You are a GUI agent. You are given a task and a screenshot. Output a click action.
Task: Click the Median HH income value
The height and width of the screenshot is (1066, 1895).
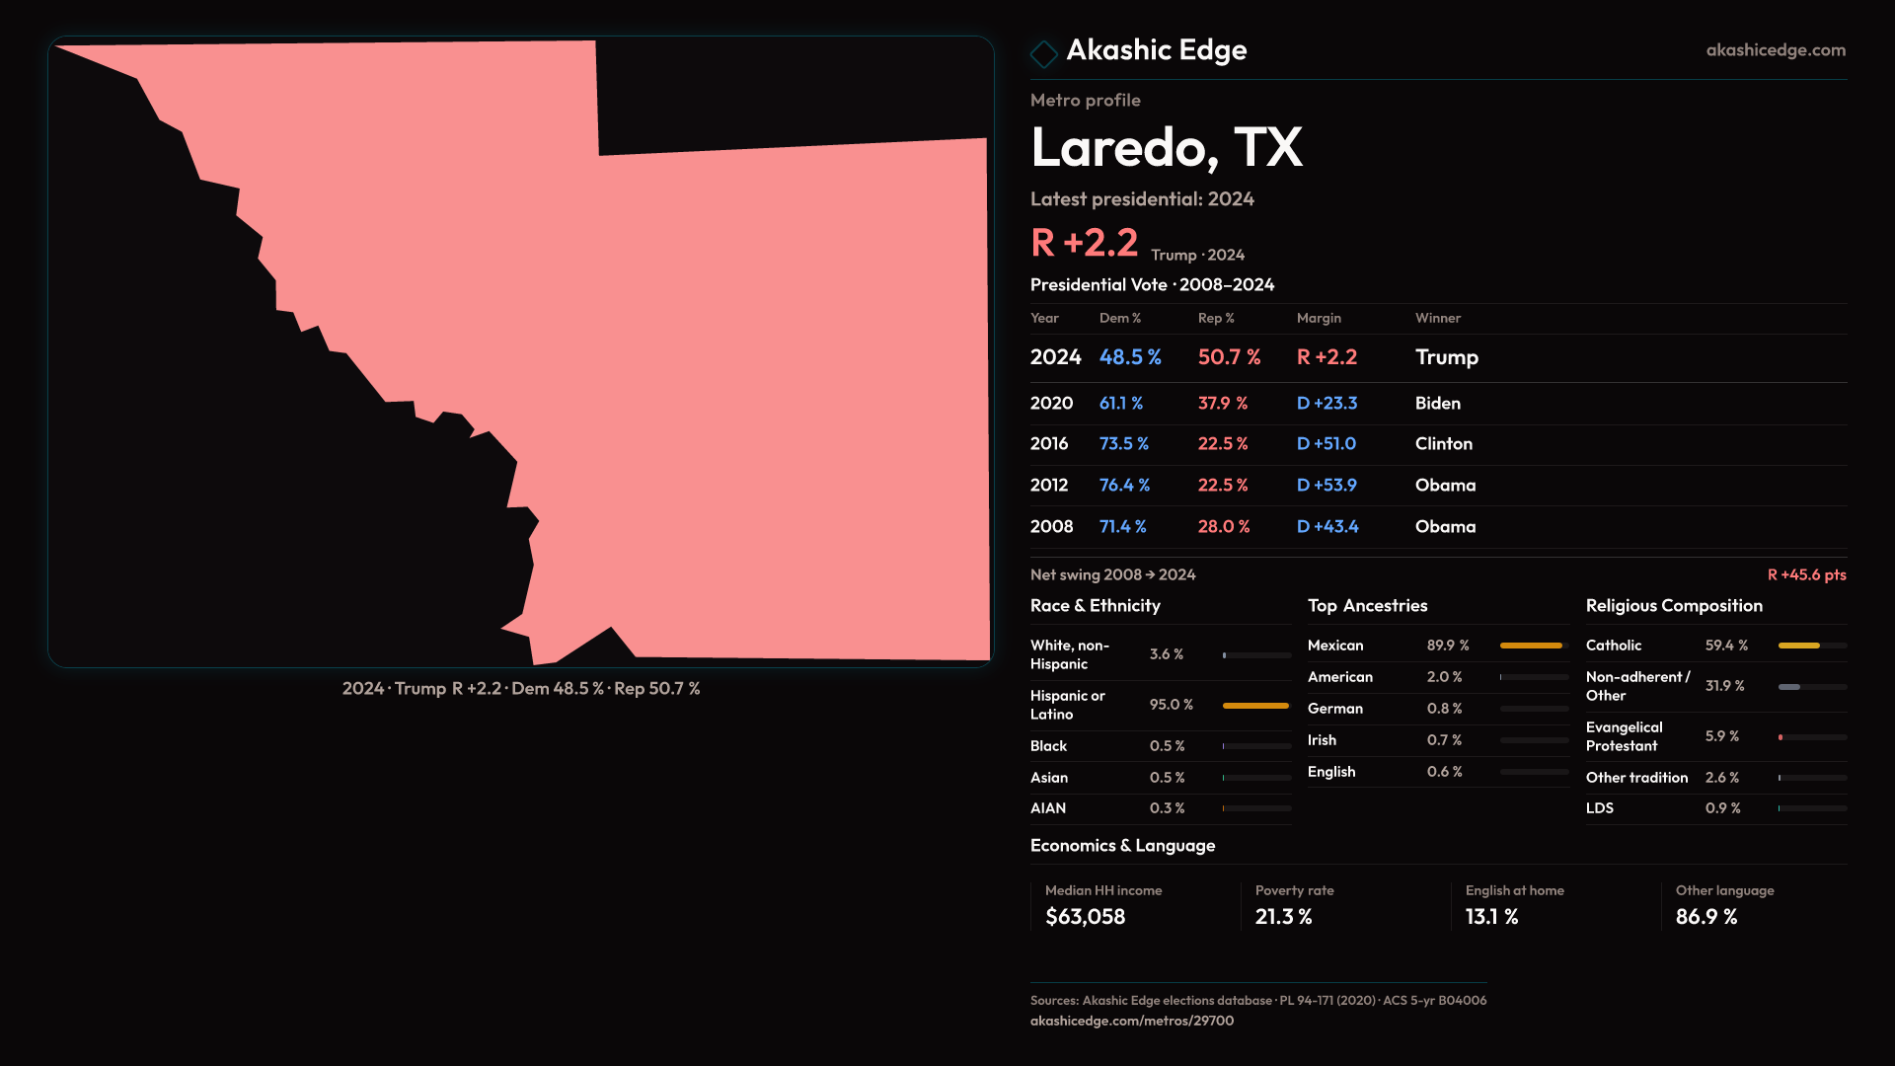pos(1085,917)
